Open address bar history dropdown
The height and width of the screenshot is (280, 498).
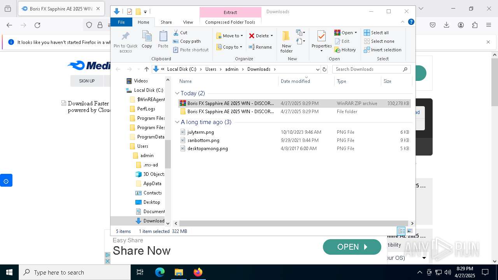[x=317, y=69]
